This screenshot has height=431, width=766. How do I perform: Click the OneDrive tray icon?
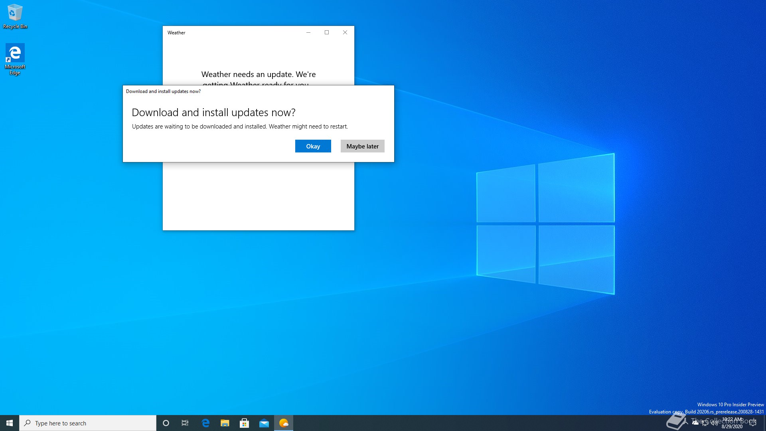coord(695,423)
